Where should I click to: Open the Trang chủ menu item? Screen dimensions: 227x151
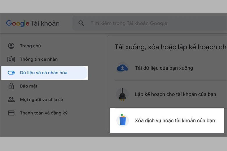[30, 46]
